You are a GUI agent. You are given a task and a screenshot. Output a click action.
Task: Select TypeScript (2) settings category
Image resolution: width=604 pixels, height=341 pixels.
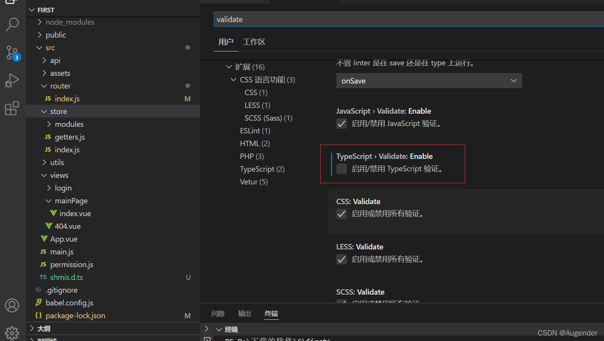pos(262,169)
